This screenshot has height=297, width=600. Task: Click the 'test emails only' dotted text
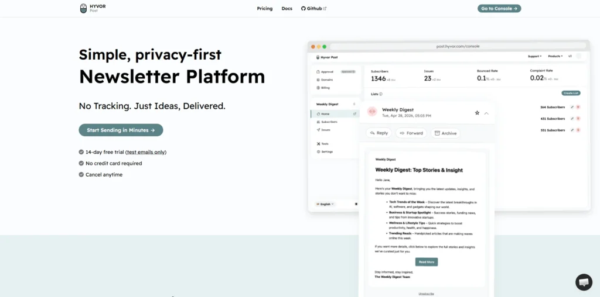point(146,152)
